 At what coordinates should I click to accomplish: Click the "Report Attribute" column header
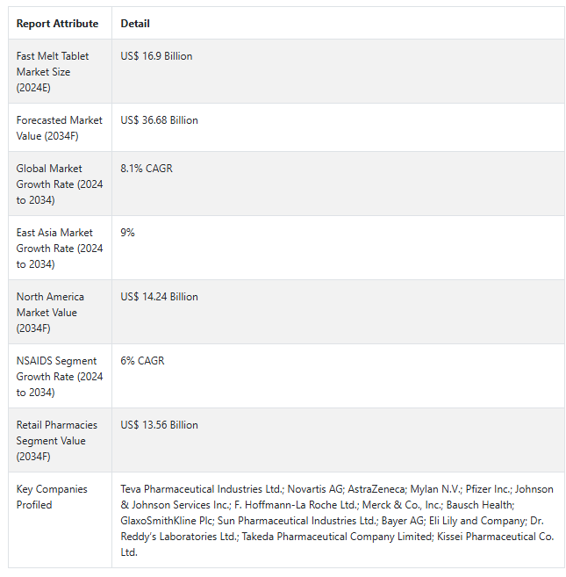(57, 24)
